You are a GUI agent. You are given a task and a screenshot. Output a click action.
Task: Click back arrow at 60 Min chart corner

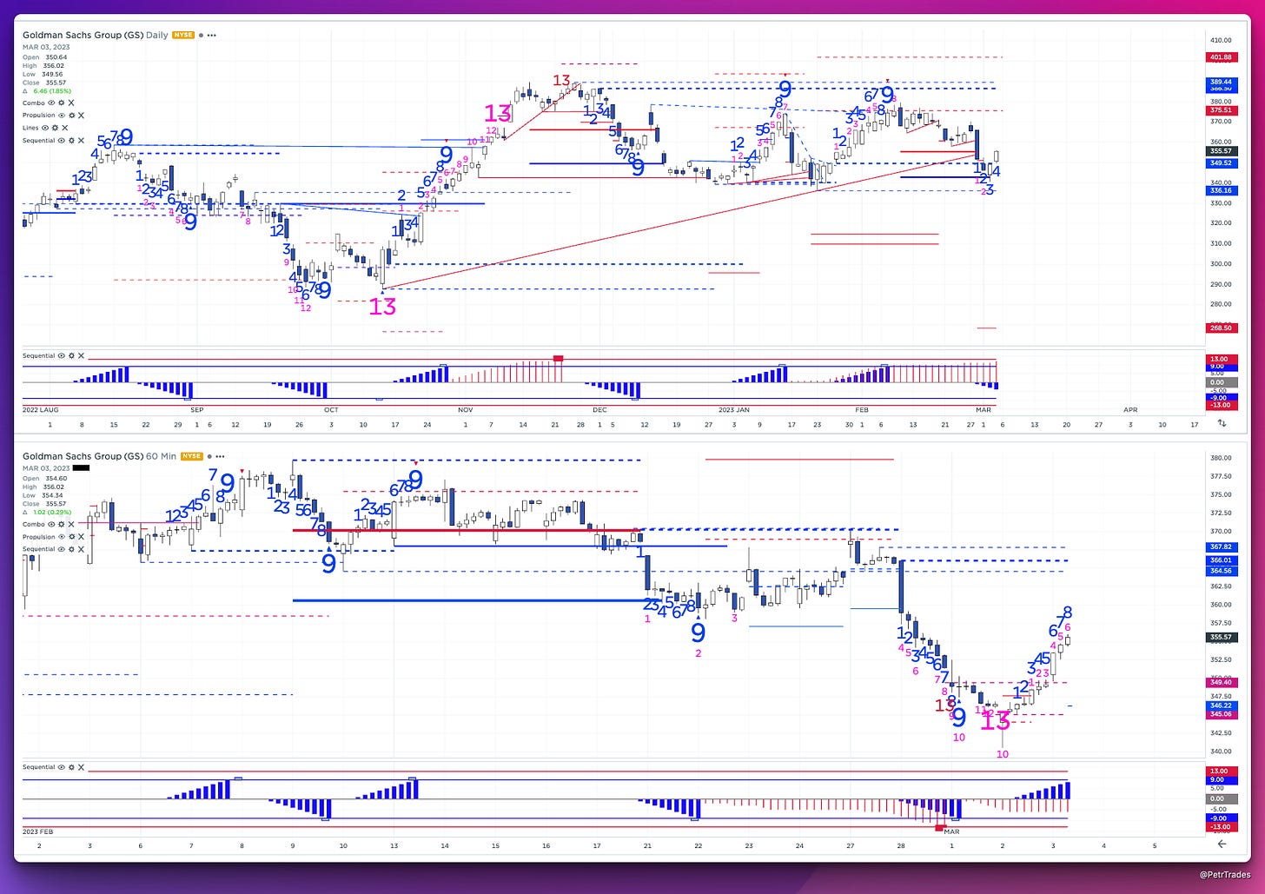(1222, 844)
